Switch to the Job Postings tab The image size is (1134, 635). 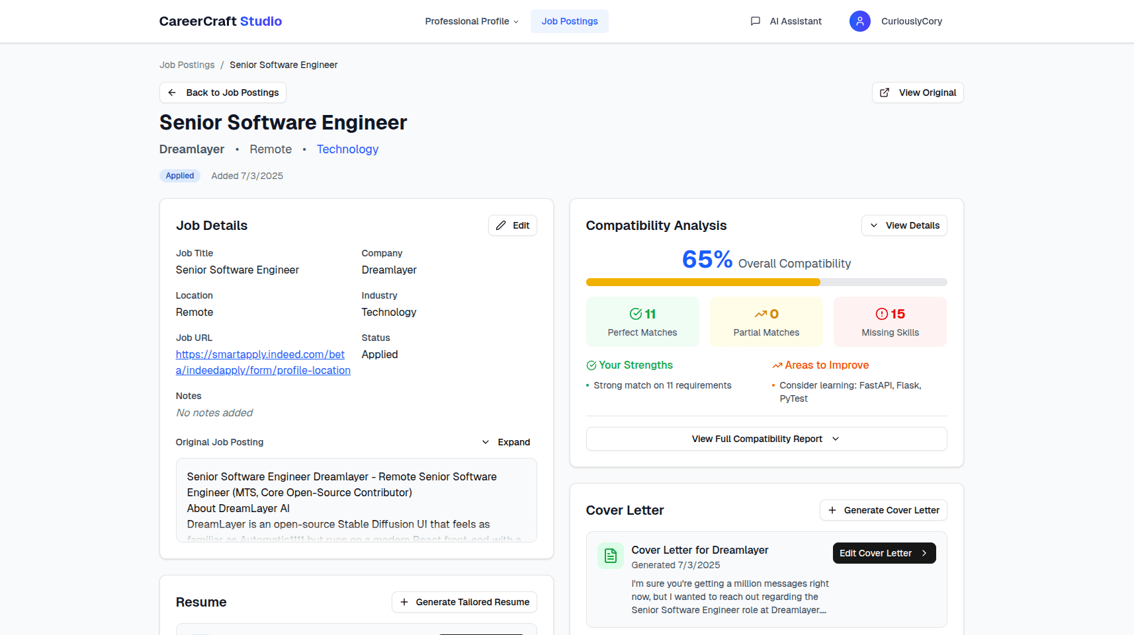[570, 21]
